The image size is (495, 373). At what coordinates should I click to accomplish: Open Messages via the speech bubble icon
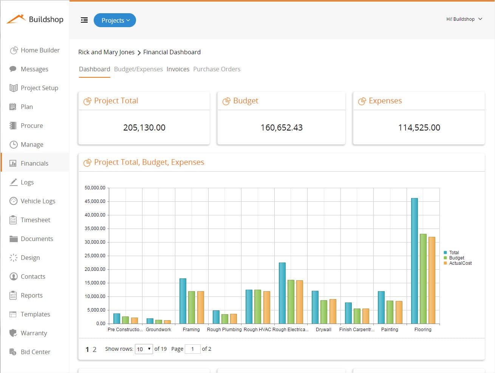13,69
